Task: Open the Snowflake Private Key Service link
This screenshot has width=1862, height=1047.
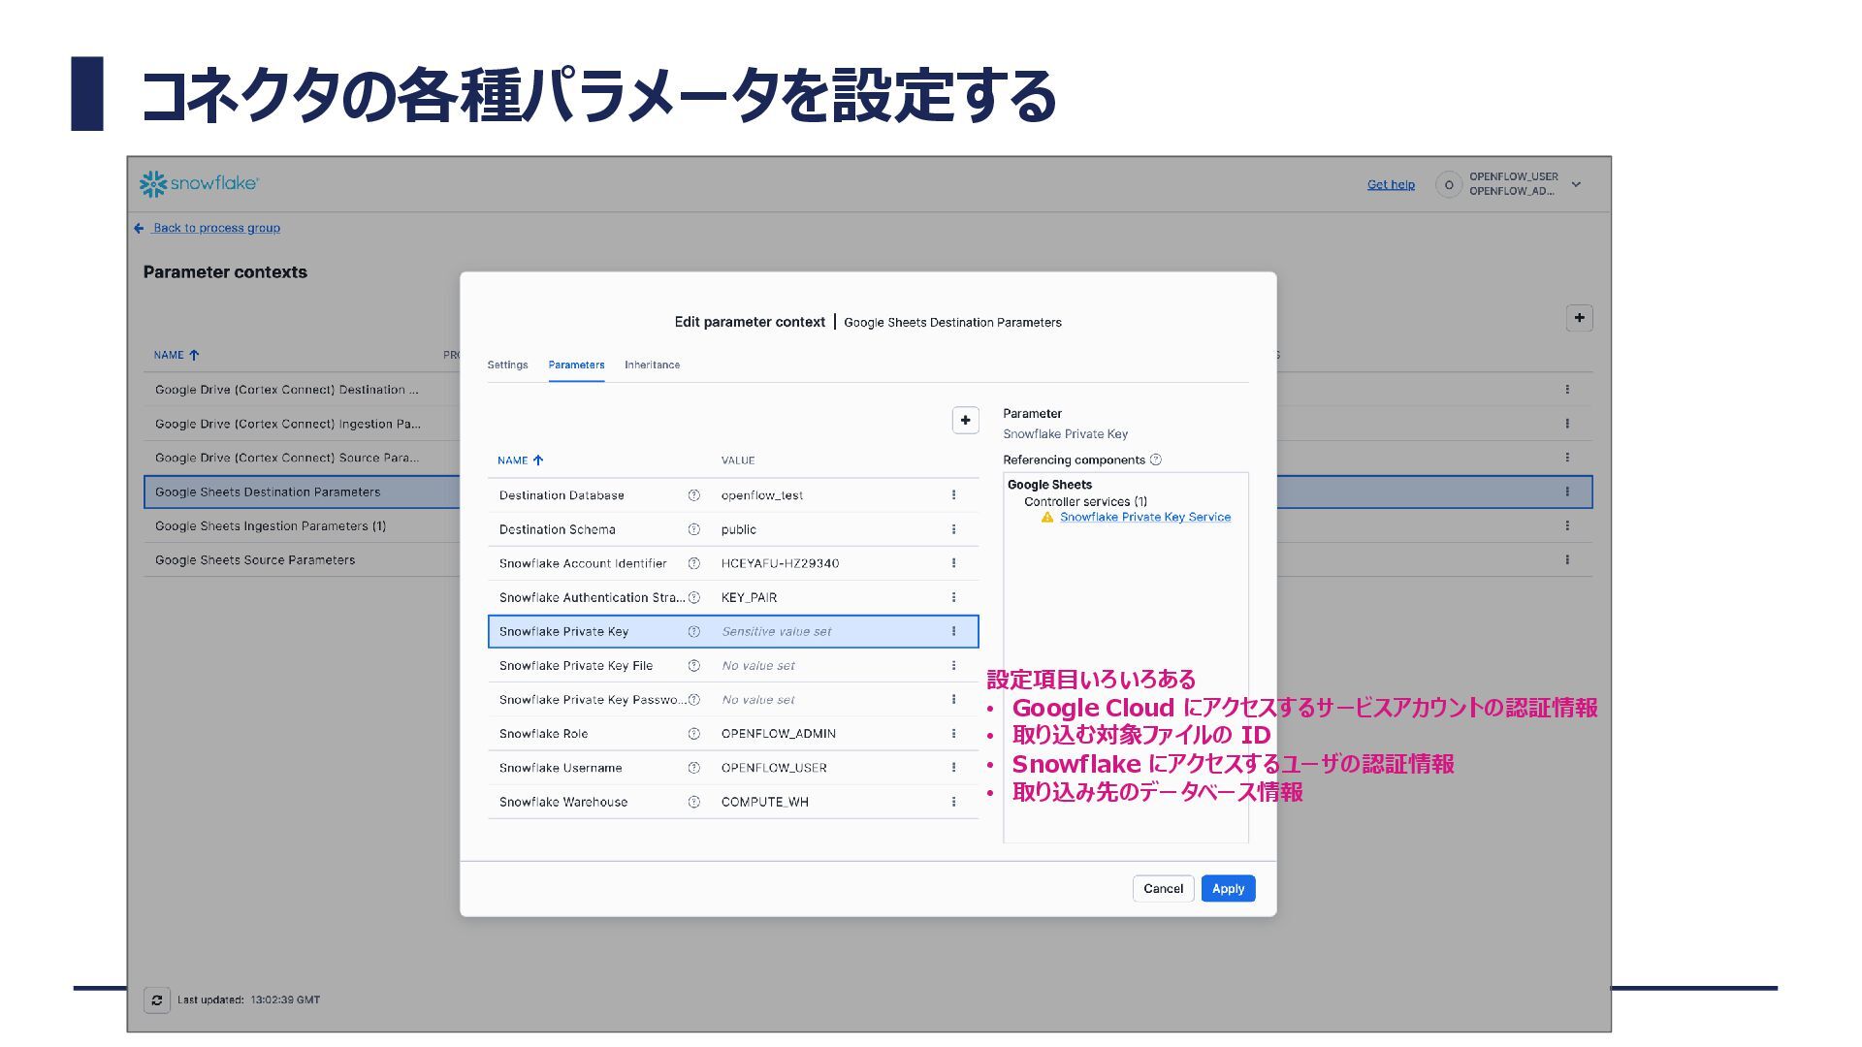Action: (x=1144, y=518)
